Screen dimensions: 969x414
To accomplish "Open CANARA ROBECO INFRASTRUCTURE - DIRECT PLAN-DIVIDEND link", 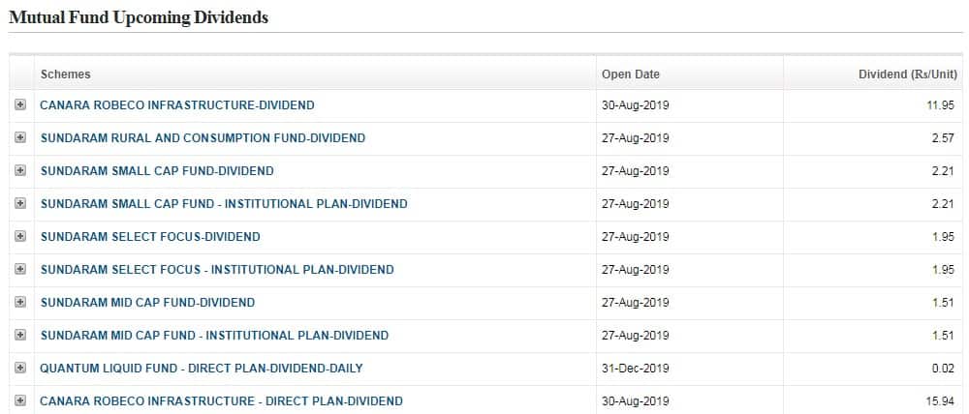I will click(221, 401).
